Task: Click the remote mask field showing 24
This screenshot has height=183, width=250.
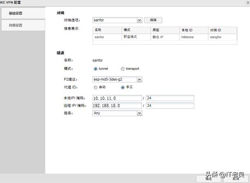Action: [170, 106]
